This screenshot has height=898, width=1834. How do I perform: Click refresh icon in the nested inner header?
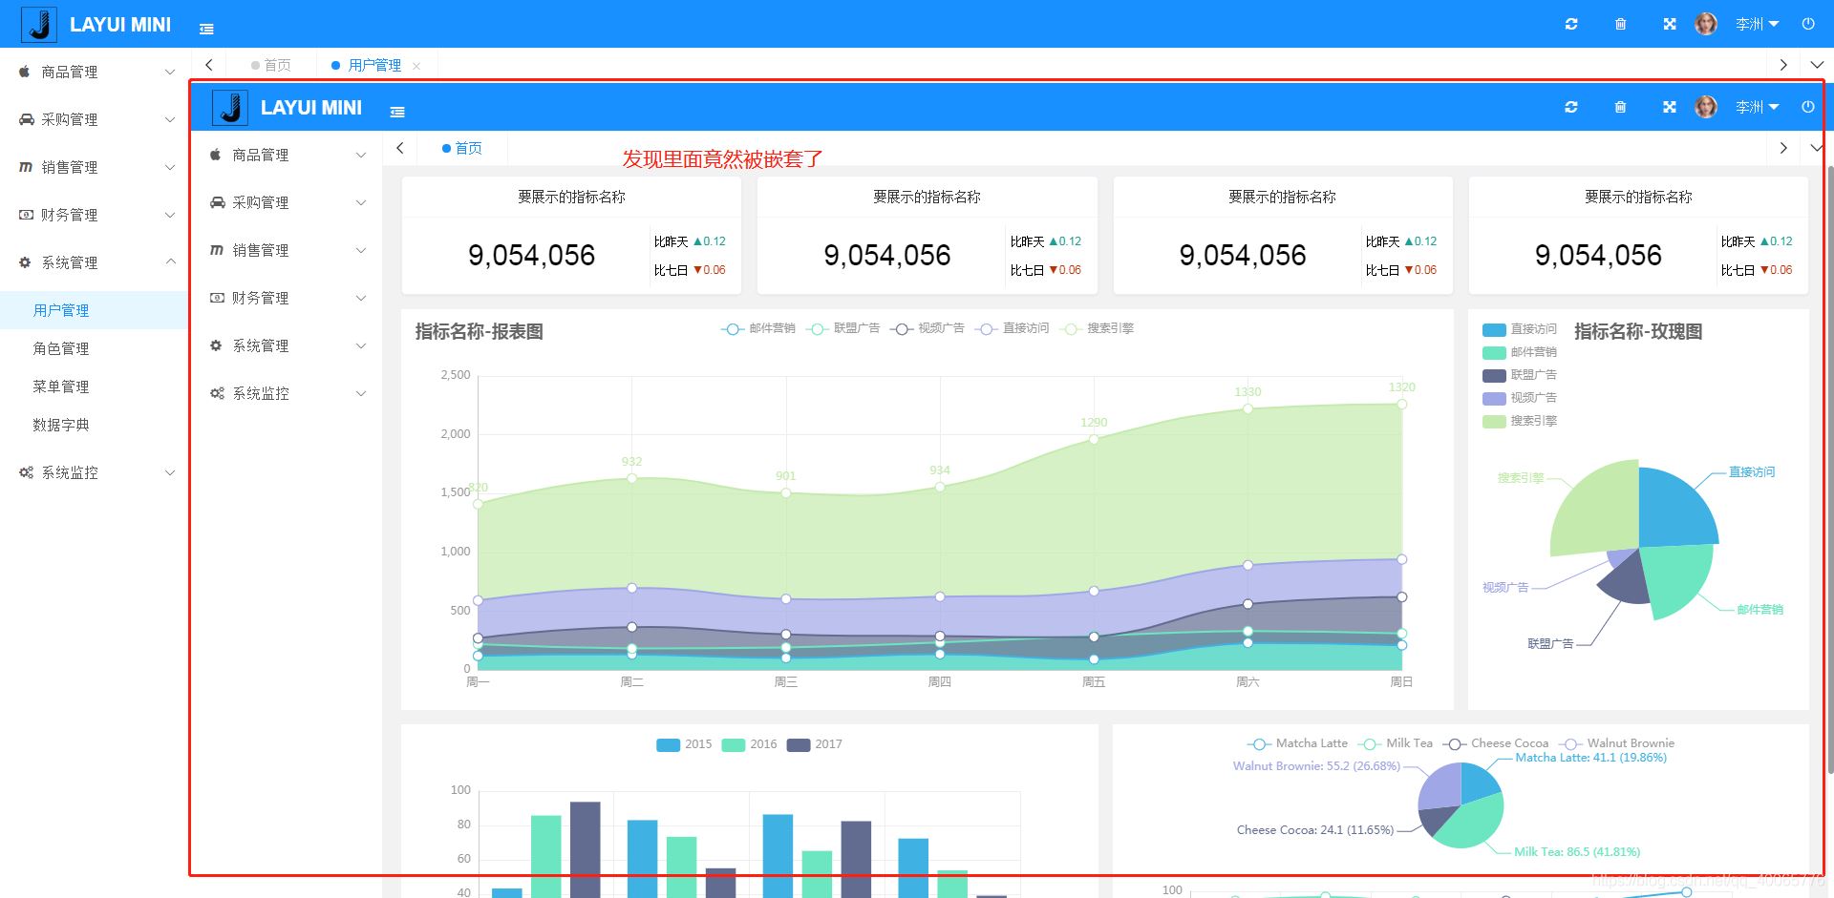tap(1571, 107)
